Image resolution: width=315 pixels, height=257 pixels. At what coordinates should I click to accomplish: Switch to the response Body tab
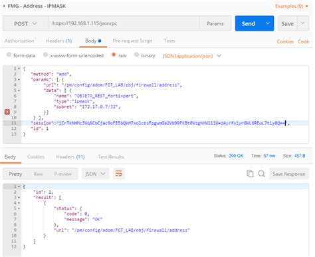(x=10, y=156)
